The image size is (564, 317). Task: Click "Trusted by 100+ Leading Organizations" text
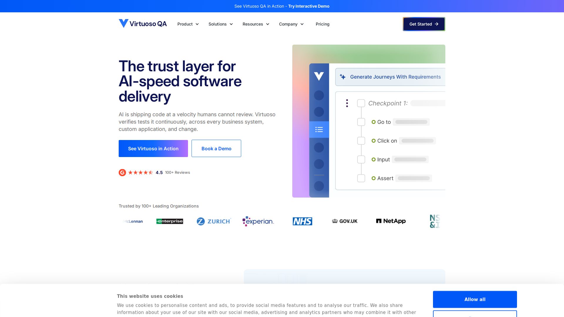click(159, 206)
